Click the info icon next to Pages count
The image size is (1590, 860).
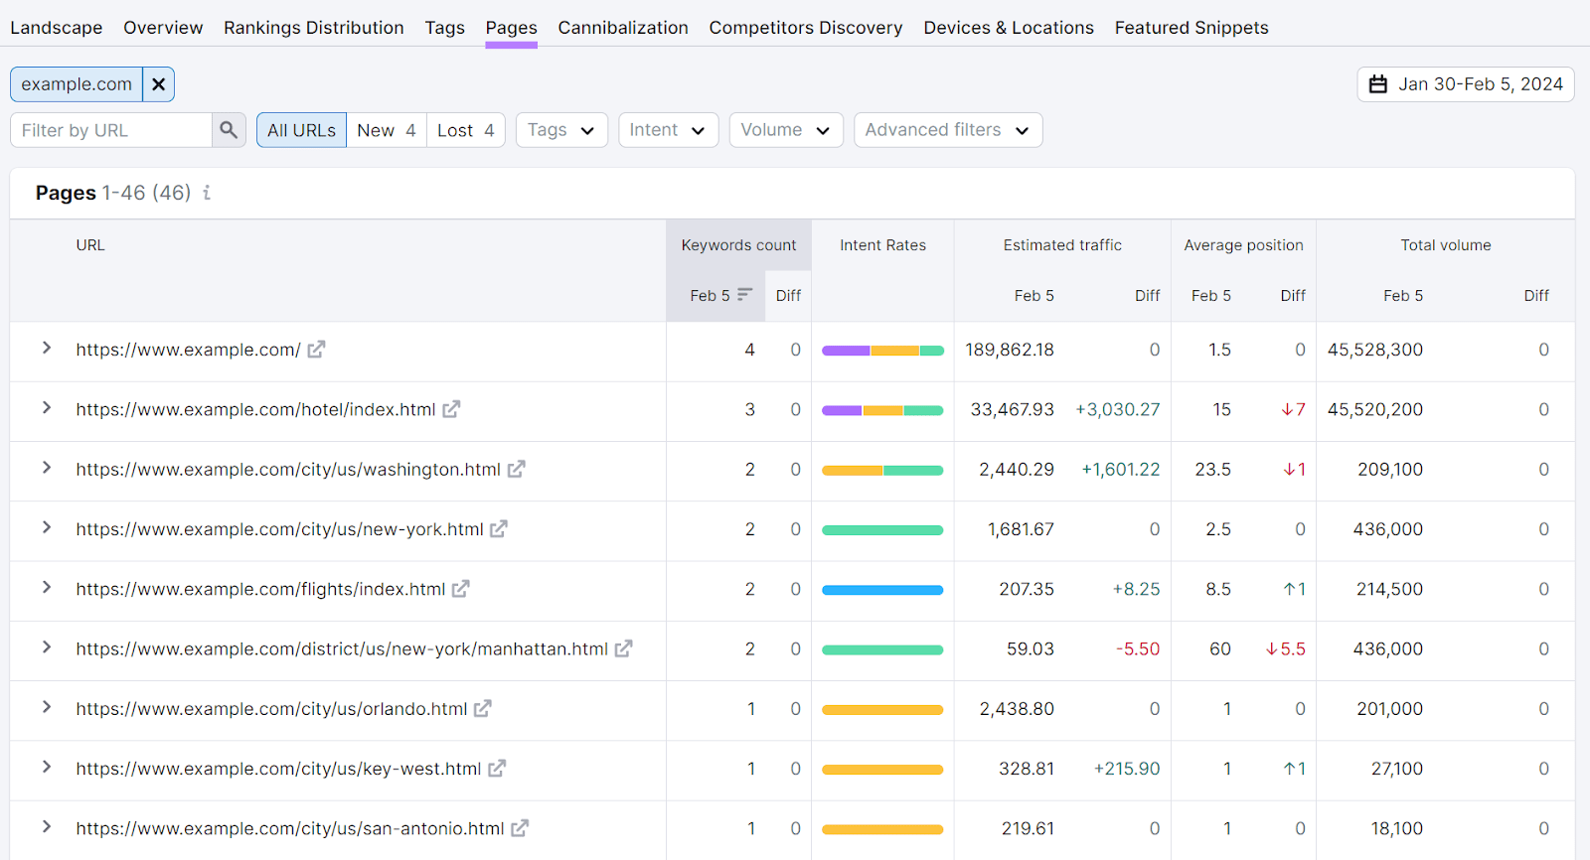pos(207,193)
